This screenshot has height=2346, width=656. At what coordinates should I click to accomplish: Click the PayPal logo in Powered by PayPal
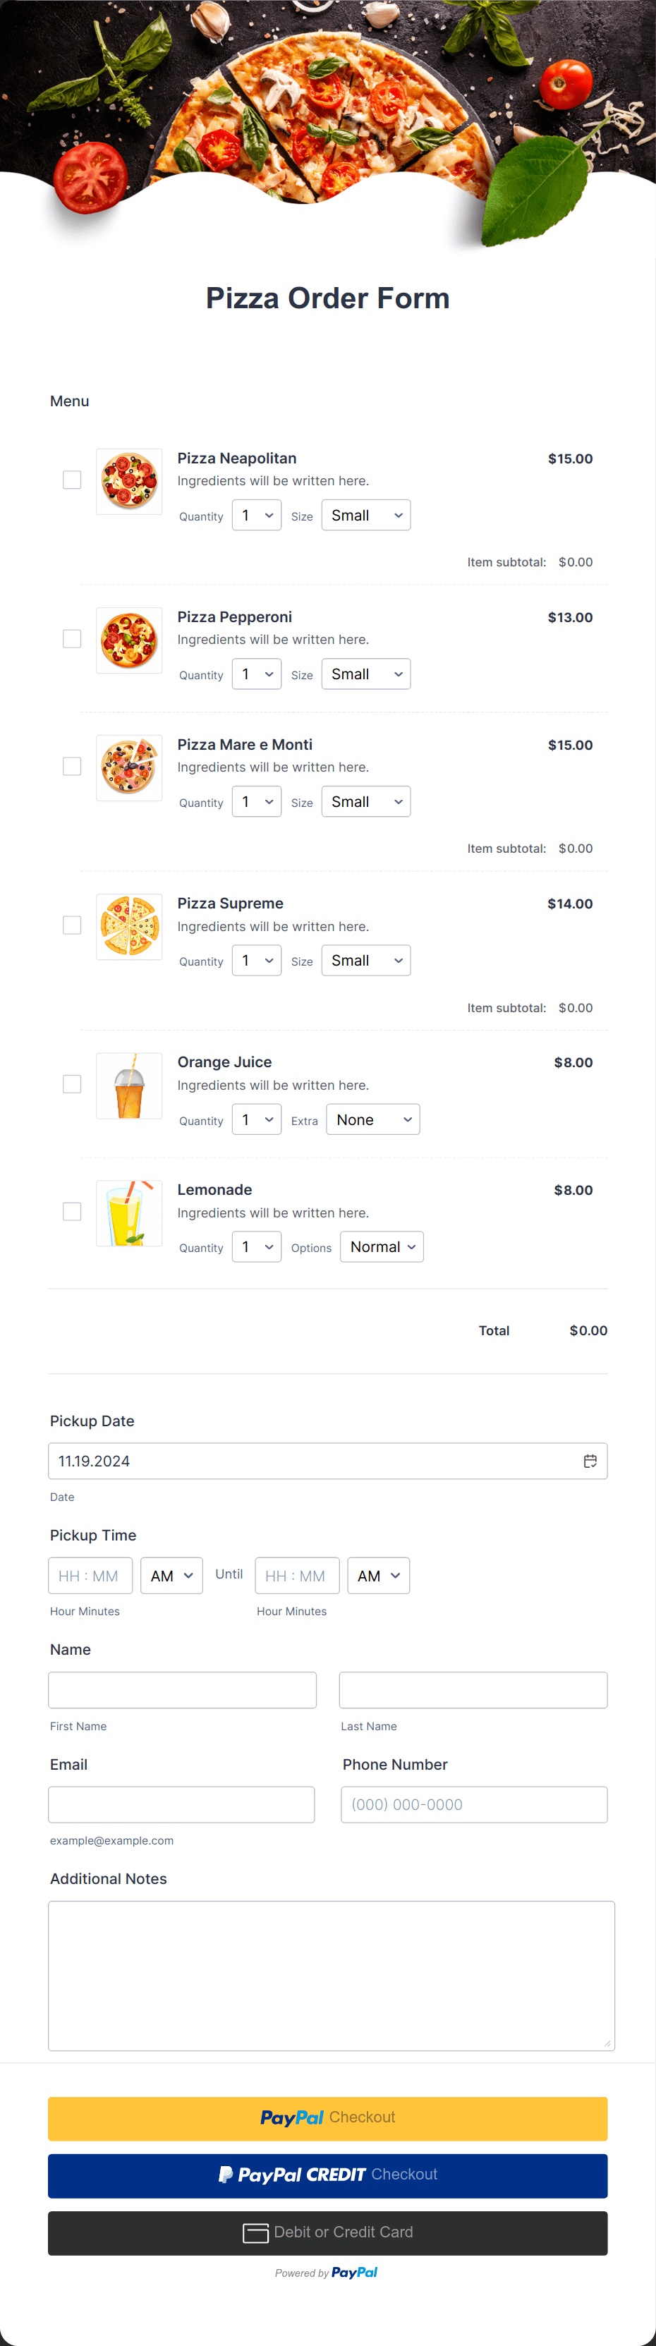(356, 2272)
